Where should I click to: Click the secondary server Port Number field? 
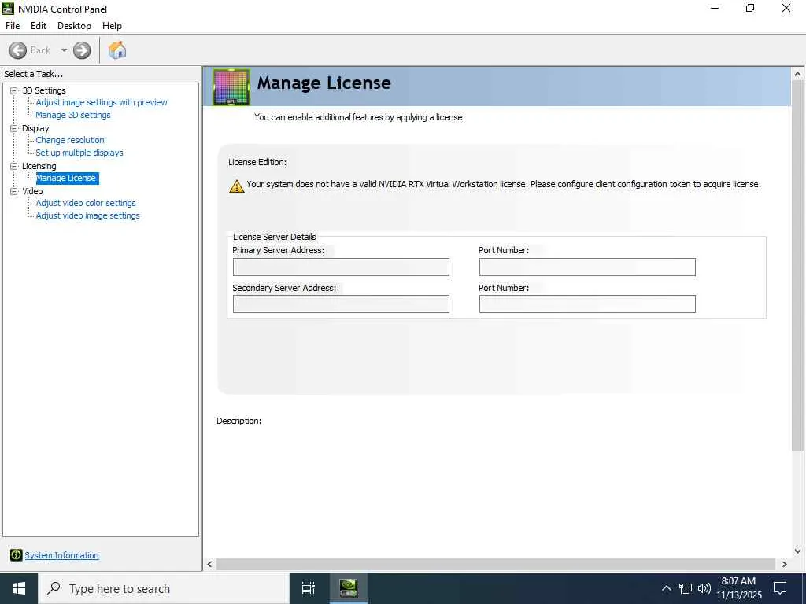point(587,304)
